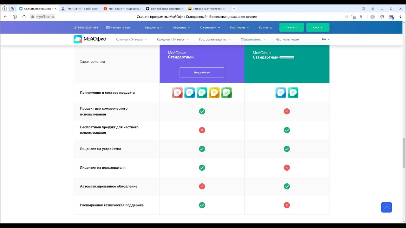Click the Автоматизированное обновление row label
406x228 pixels.
[x=108, y=187]
